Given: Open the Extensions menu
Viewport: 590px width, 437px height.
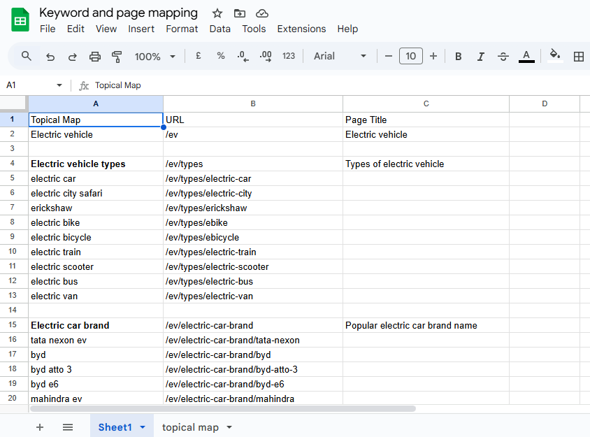Looking at the screenshot, I should [x=301, y=29].
